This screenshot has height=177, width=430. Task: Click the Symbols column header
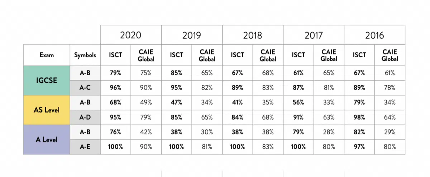click(85, 55)
